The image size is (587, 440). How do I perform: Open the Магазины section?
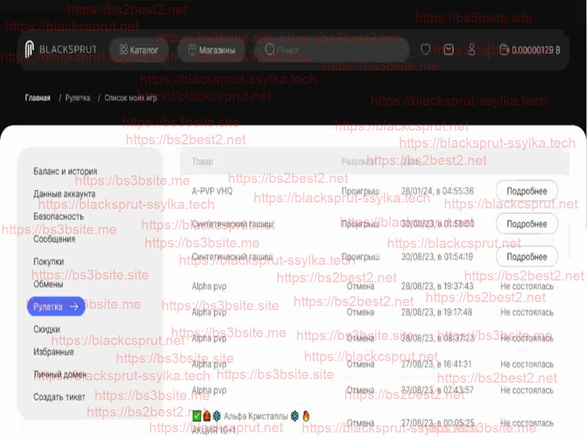click(212, 49)
